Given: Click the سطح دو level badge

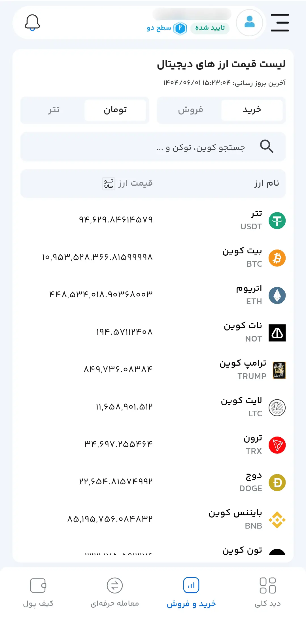Looking at the screenshot, I should pos(166,28).
